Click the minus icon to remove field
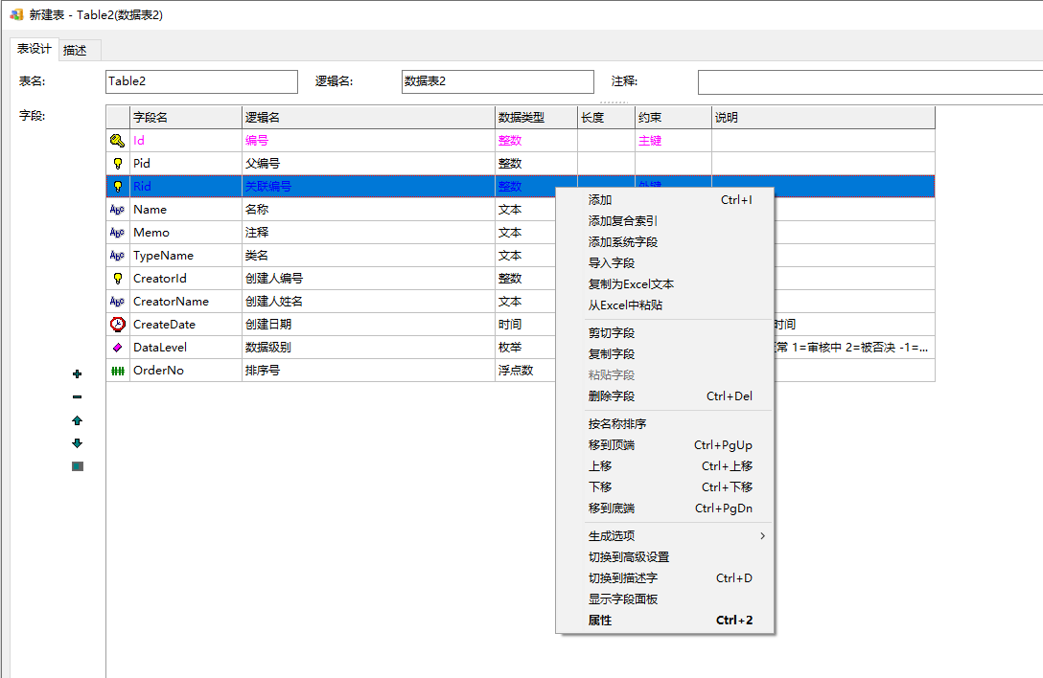This screenshot has height=678, width=1043. coord(78,397)
